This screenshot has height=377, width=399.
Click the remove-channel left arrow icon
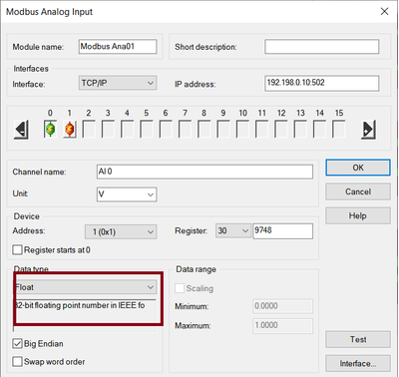[22, 130]
